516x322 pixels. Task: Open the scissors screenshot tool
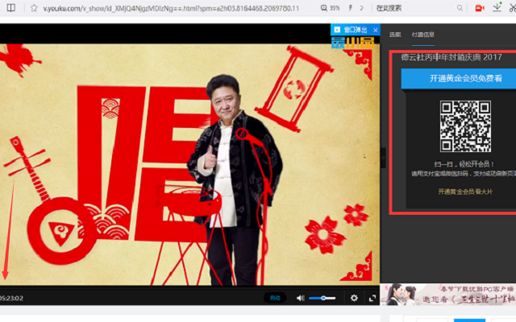point(513,8)
